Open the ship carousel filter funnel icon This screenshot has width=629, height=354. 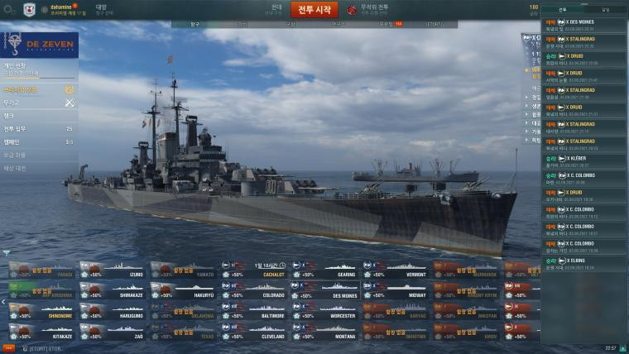pos(7,253)
